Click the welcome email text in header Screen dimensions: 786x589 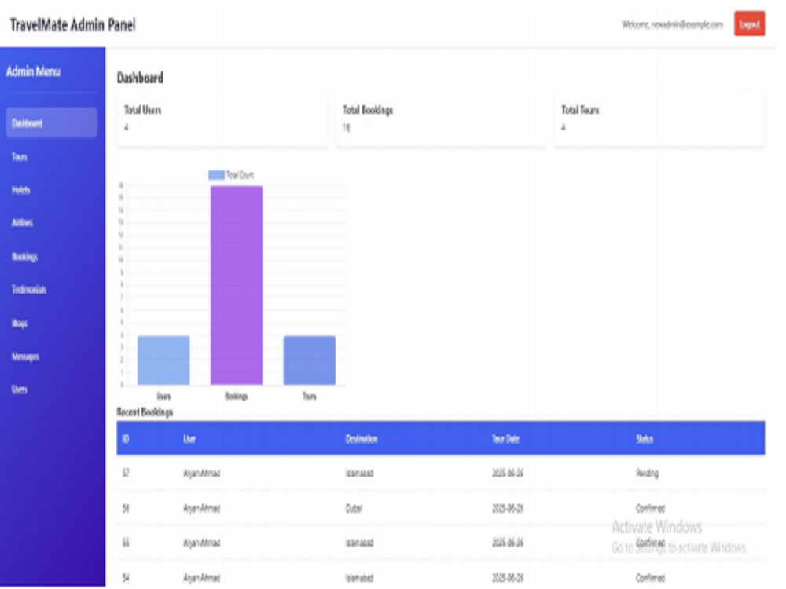pos(672,24)
